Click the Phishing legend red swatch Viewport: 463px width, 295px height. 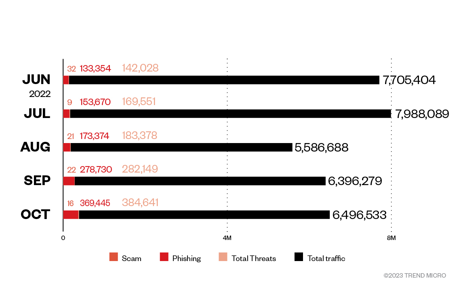[x=164, y=257]
